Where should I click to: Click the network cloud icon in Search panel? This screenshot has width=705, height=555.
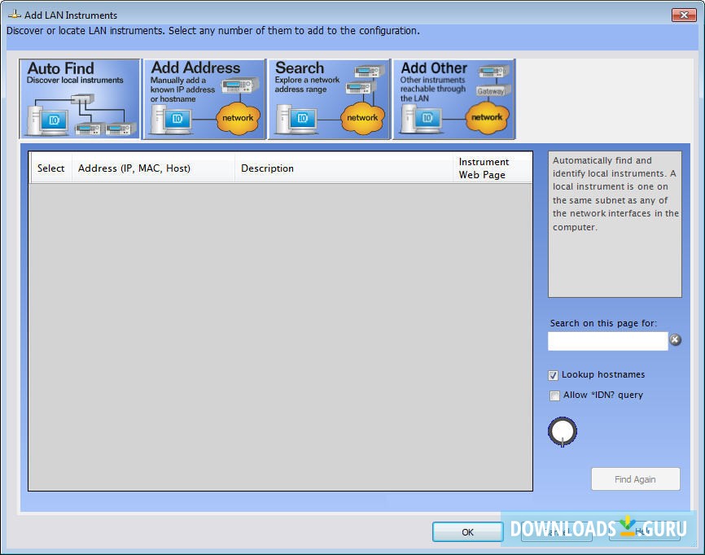[x=362, y=117]
